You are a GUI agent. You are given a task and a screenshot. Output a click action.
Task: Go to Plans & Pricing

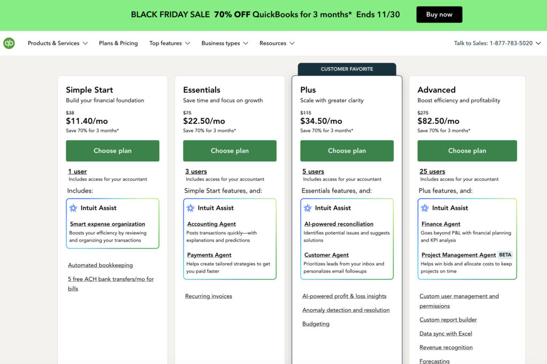click(x=118, y=43)
